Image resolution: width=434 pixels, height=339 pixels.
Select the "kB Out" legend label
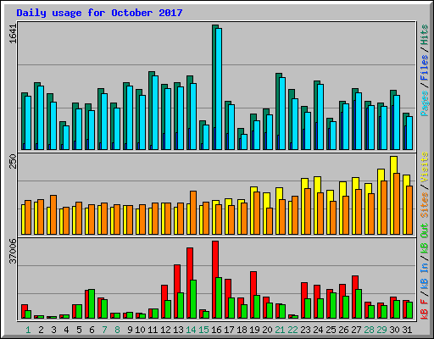click(x=424, y=238)
